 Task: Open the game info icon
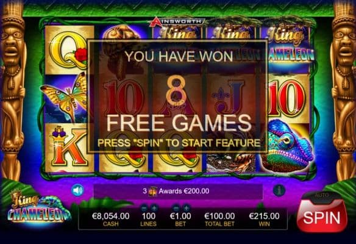point(279,190)
